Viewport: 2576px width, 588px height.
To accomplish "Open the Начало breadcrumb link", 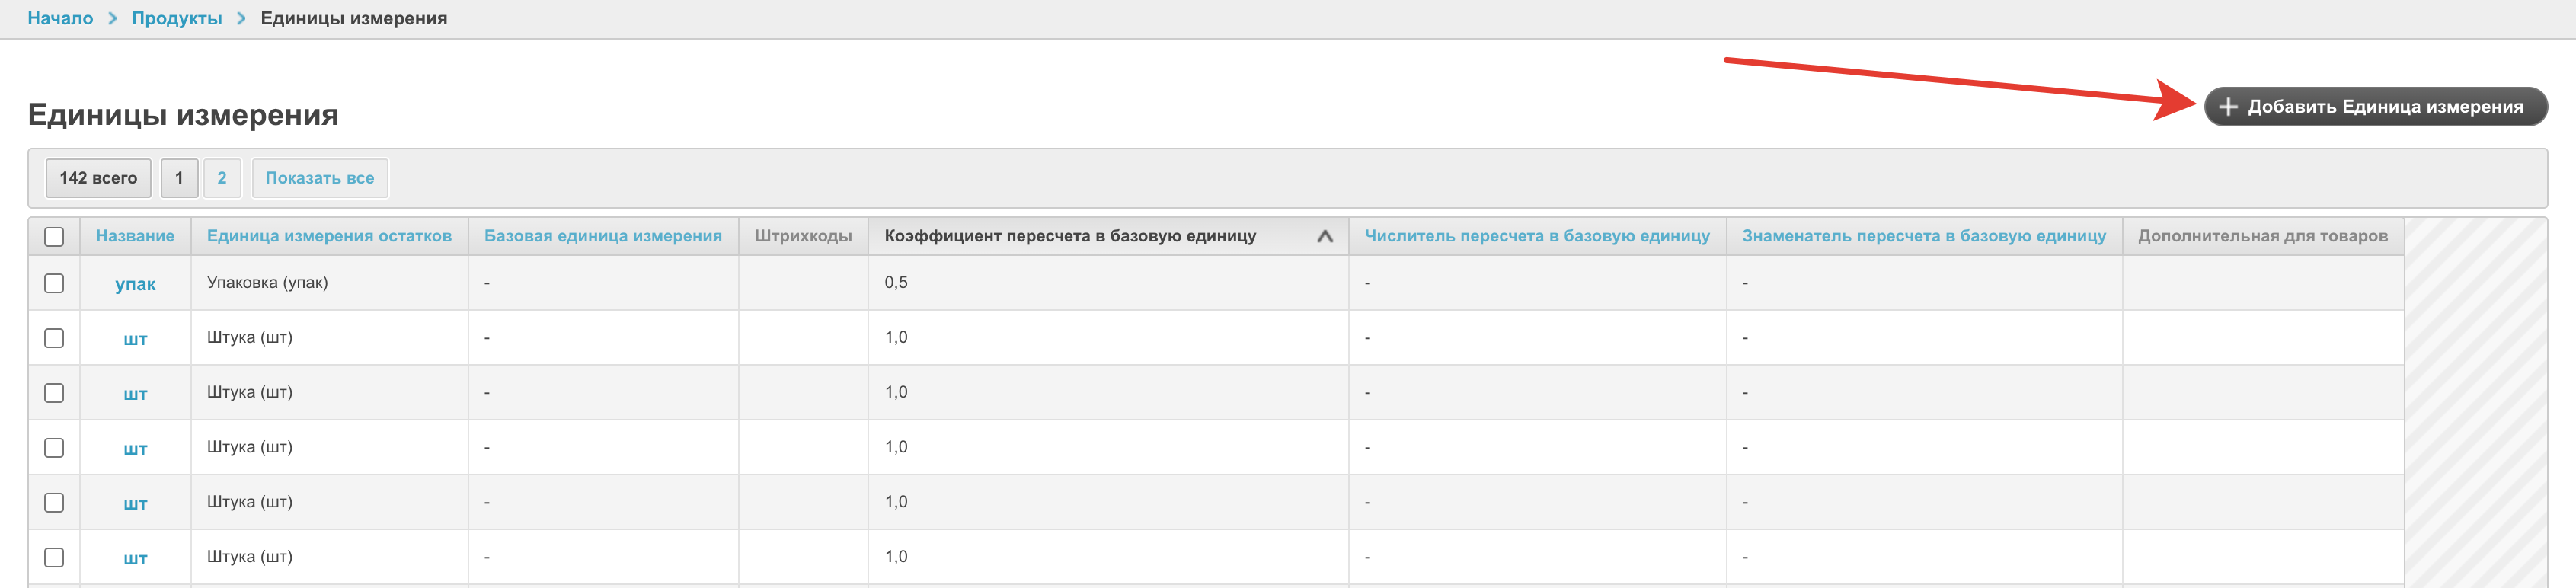I will coord(60,19).
